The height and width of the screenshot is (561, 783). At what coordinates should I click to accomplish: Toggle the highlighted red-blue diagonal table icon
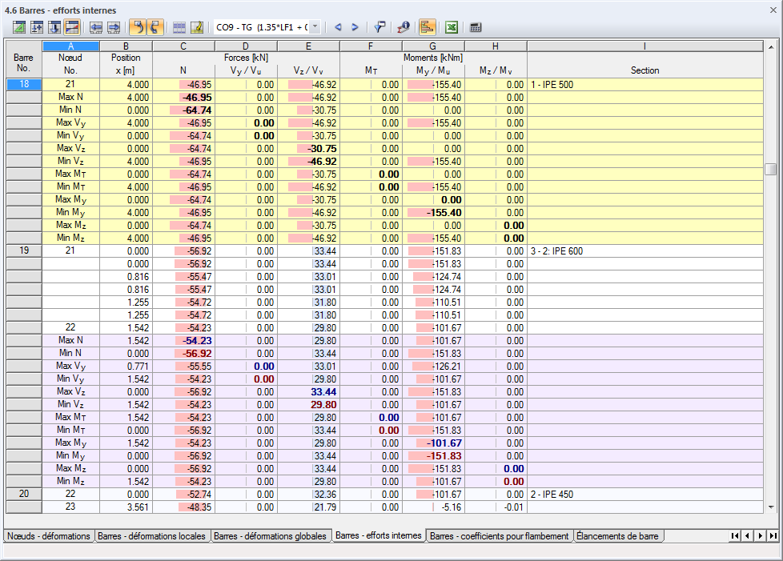coord(72,27)
